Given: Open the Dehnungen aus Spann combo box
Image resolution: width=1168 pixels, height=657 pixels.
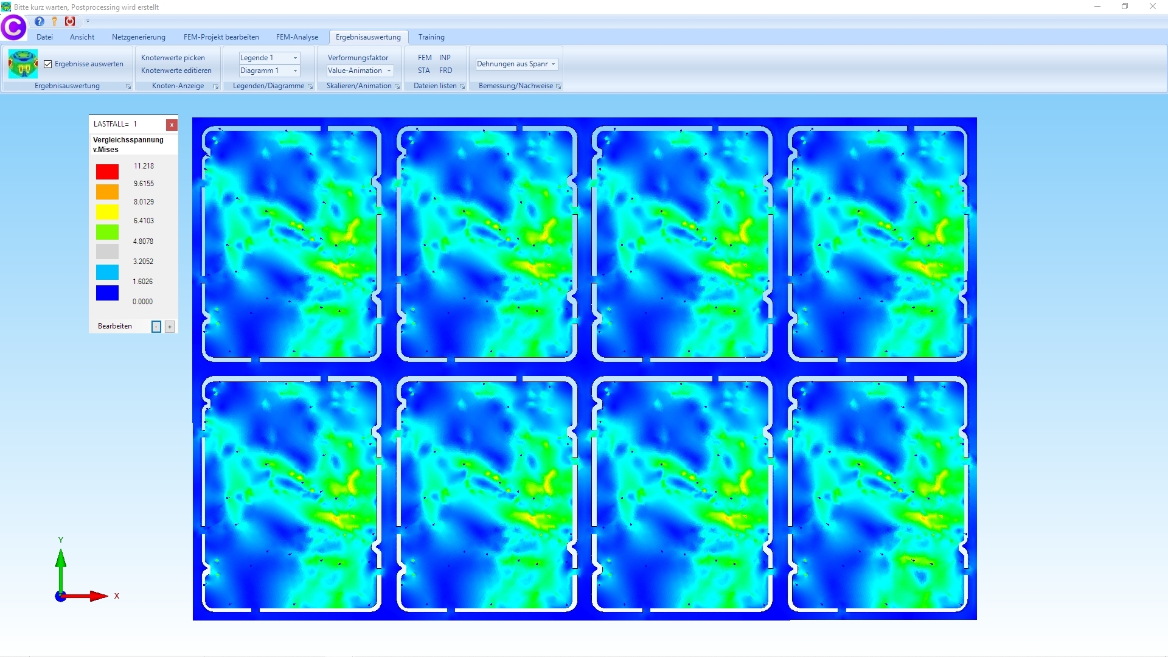Looking at the screenshot, I should pyautogui.click(x=552, y=64).
